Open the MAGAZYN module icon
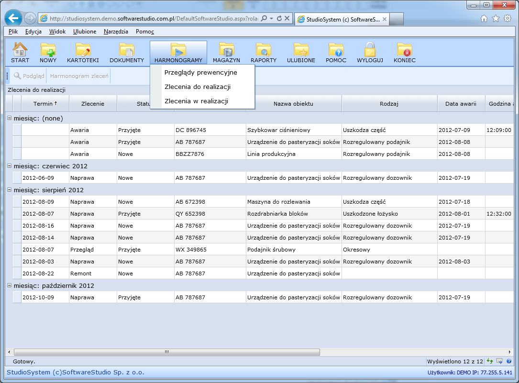This screenshot has height=383, width=519. pos(226,52)
